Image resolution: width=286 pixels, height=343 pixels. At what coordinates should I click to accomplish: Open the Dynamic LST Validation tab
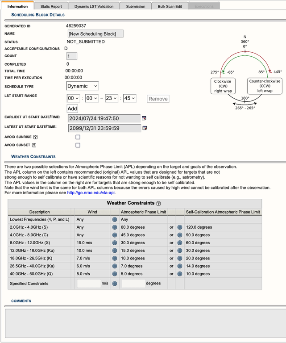[94, 6]
